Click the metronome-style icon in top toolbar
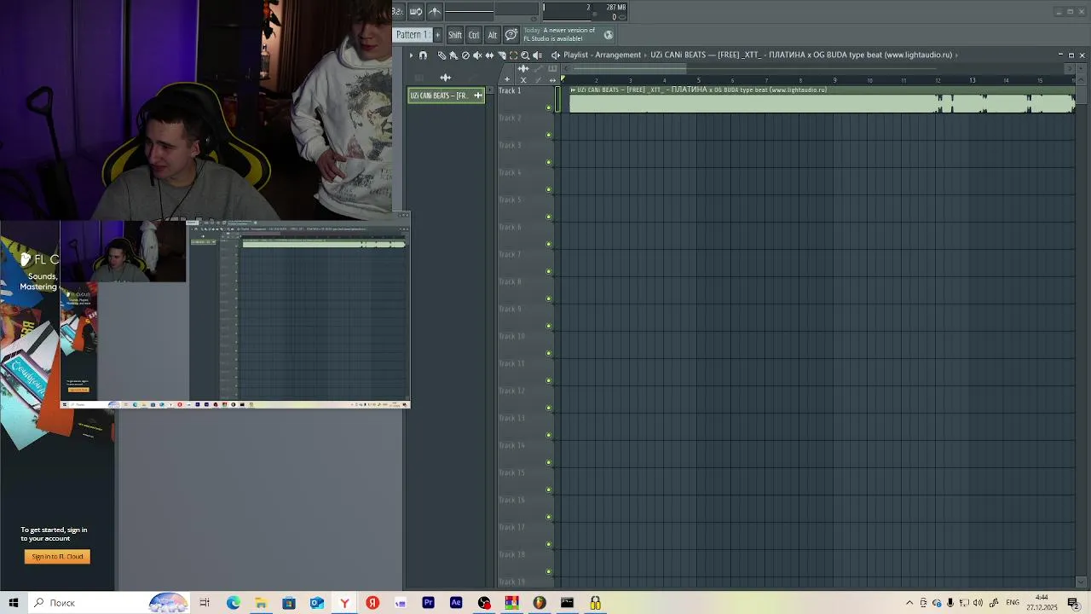The width and height of the screenshot is (1091, 614). coord(435,11)
